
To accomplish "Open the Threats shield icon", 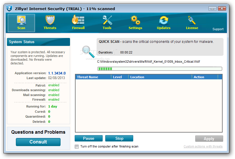I will tap(50, 20).
